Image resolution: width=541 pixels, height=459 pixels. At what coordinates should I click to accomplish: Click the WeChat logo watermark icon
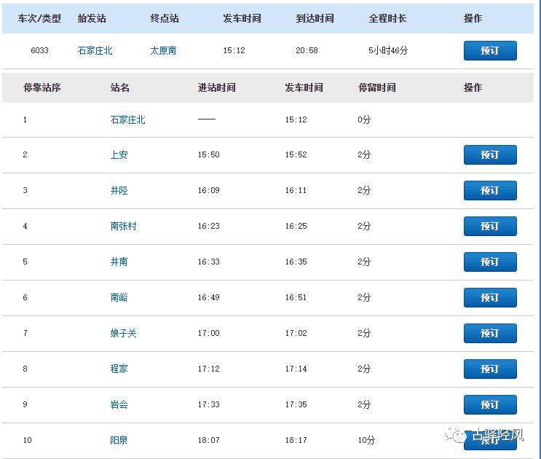pos(459,436)
